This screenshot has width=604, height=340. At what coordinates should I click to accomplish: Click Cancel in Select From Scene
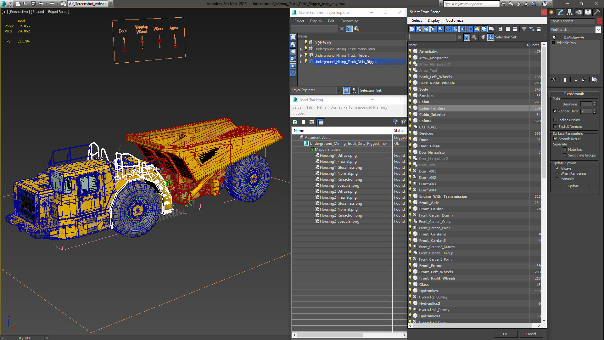pyautogui.click(x=530, y=334)
